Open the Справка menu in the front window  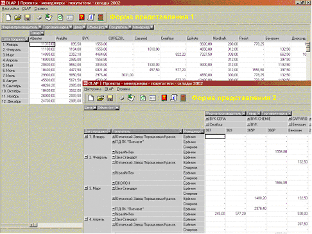coord(123,89)
